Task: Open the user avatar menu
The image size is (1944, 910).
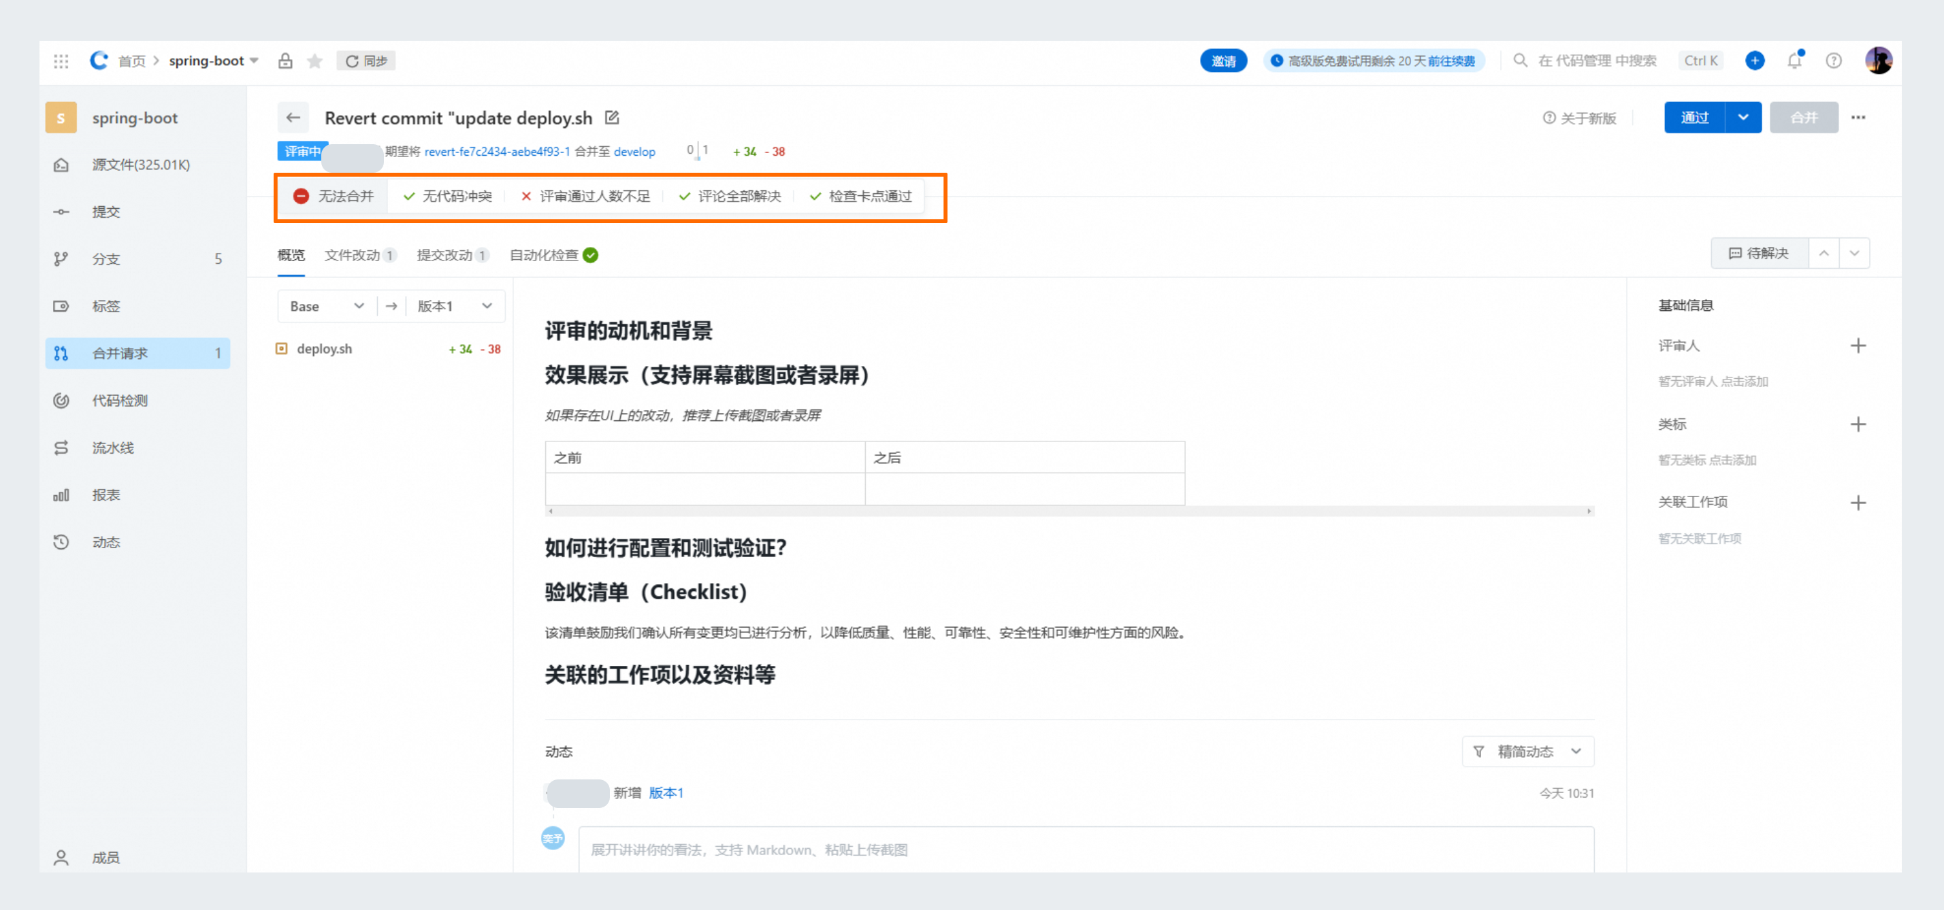Action: [1879, 61]
